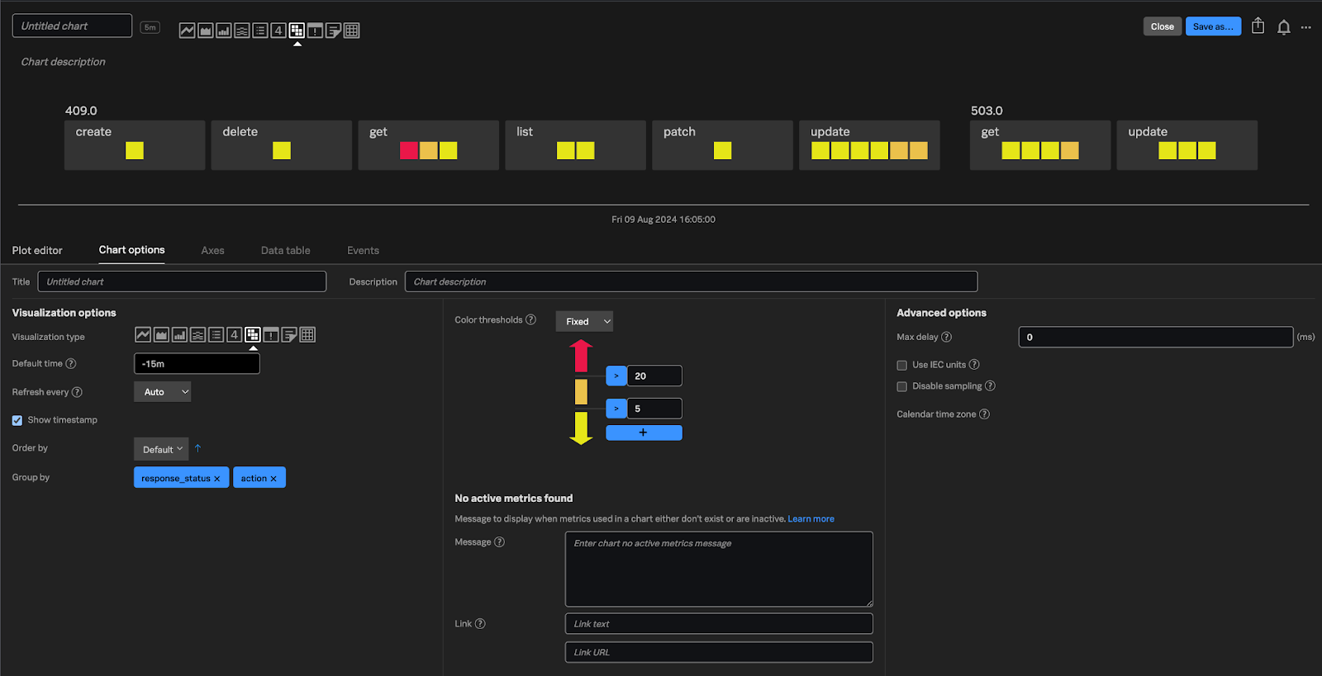The image size is (1322, 676).
Task: Open the Color thresholds Fixed dropdown
Action: click(584, 322)
